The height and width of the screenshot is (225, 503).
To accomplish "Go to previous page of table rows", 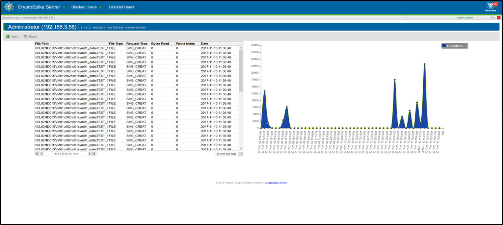I will click(41, 154).
